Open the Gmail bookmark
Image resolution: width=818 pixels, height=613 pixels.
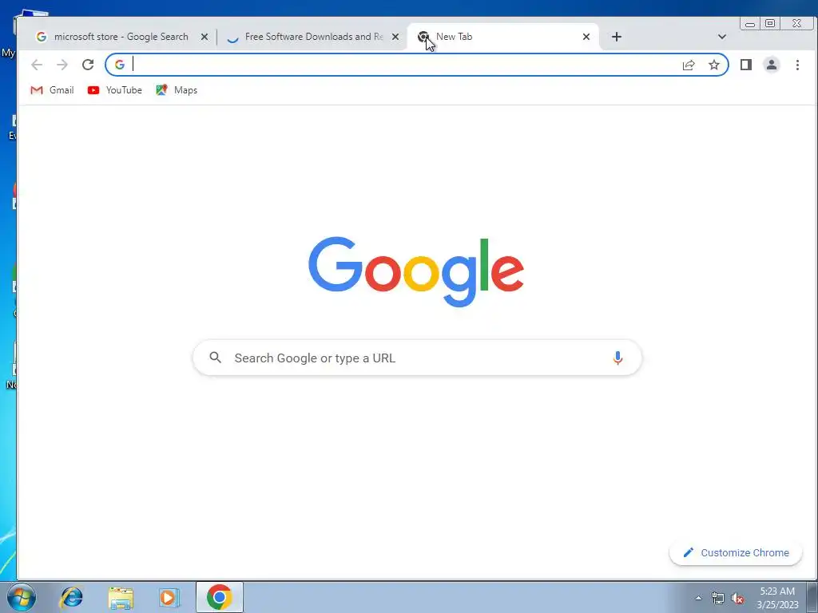coord(52,90)
